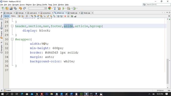Open the Navigate menu
Image resolution: width=171 pixels, height=96 pixels.
15,5
